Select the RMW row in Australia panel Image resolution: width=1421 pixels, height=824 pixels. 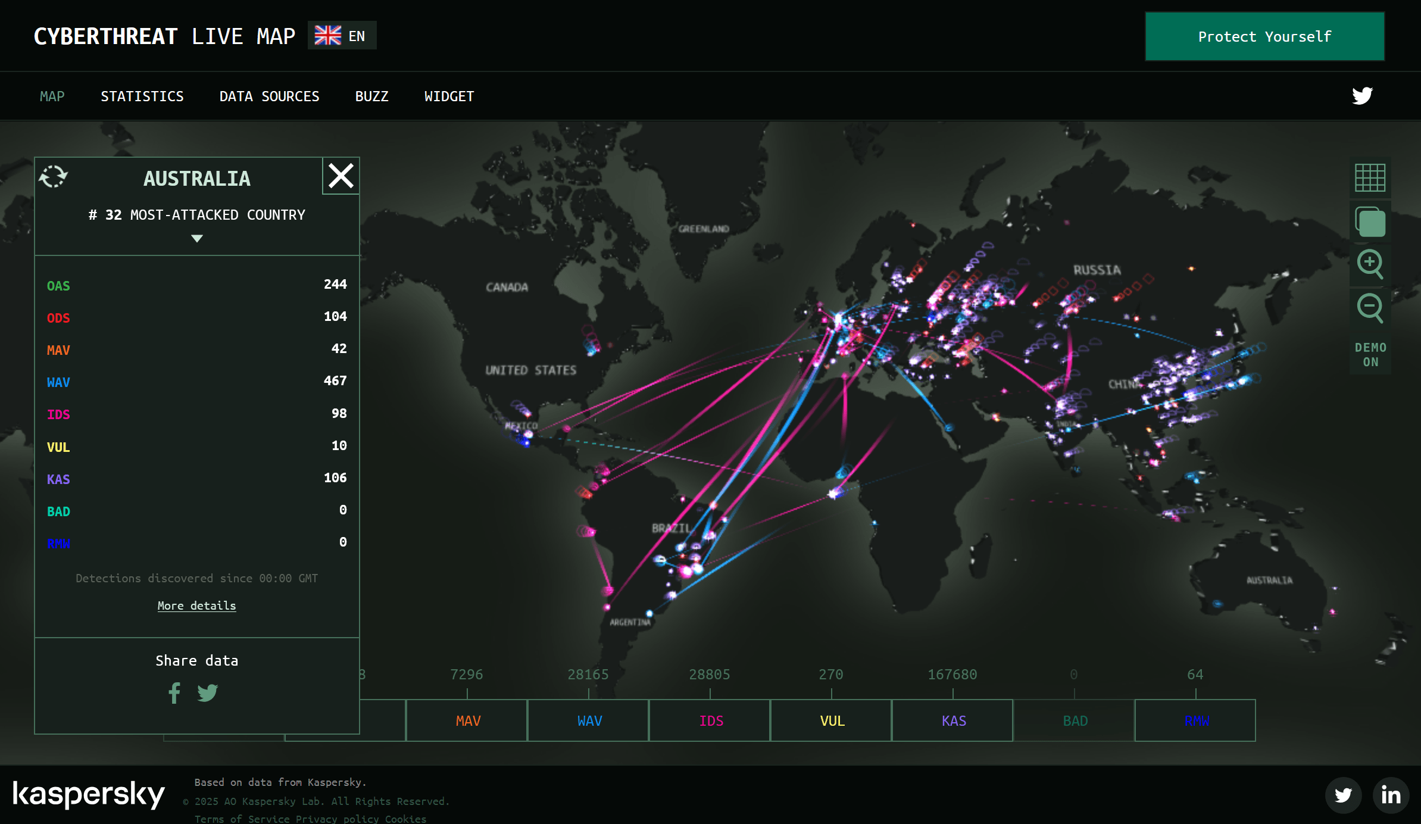pos(197,543)
